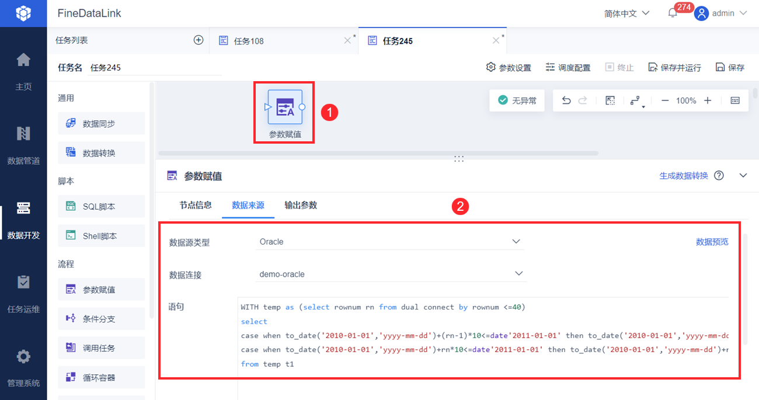This screenshot has width=759, height=400.
Task: Zoom in the canvas with plus
Action: tap(708, 100)
